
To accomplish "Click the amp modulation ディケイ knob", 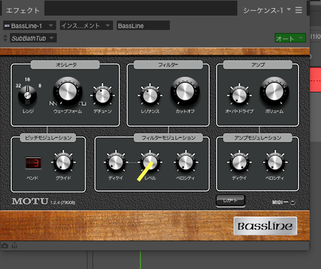I will click(239, 162).
